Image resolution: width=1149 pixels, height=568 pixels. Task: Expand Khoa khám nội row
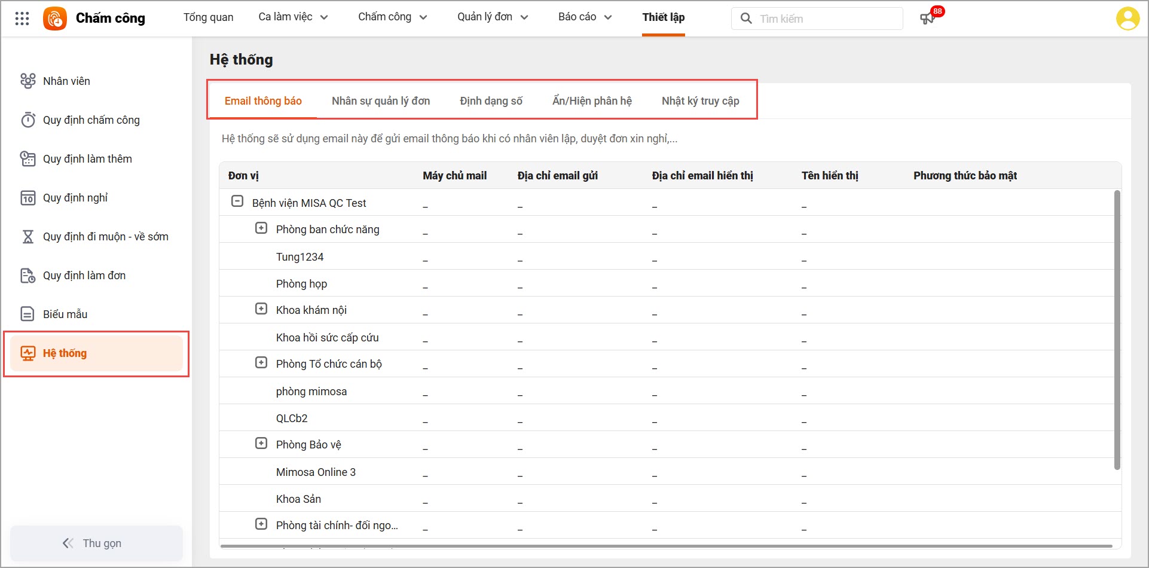tap(261, 309)
